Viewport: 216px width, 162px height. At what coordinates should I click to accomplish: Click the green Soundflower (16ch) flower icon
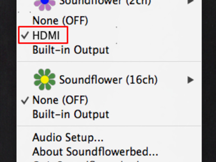[x=44, y=80]
